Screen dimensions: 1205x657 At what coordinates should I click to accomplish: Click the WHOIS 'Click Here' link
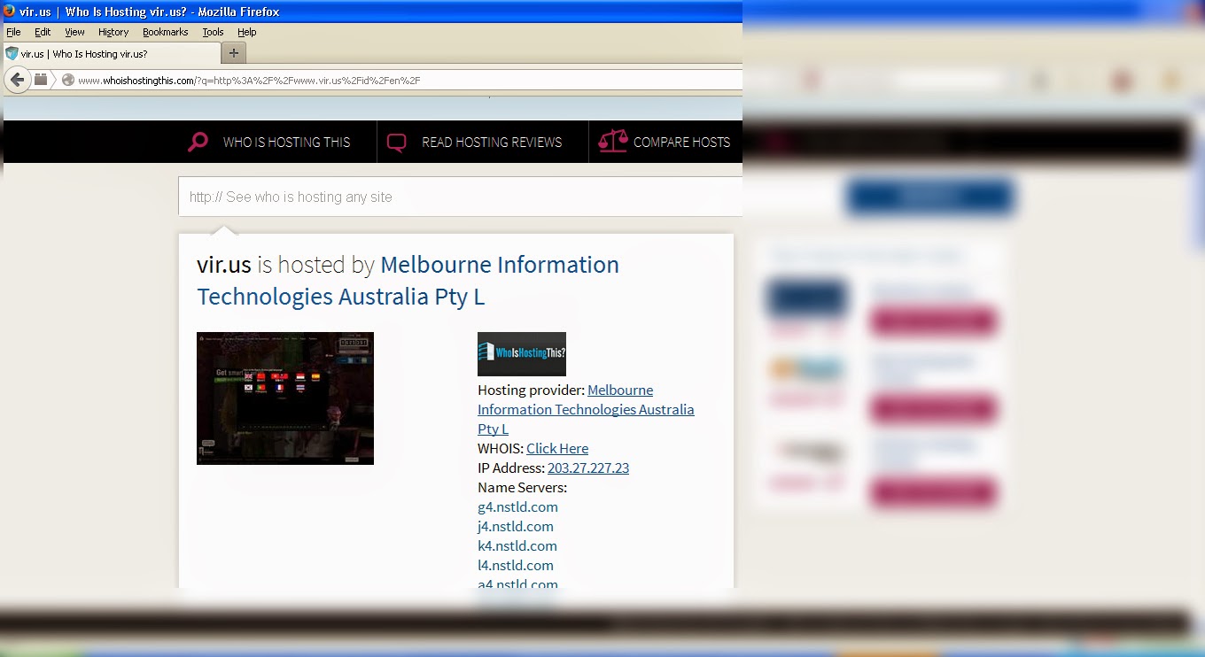[x=557, y=448]
